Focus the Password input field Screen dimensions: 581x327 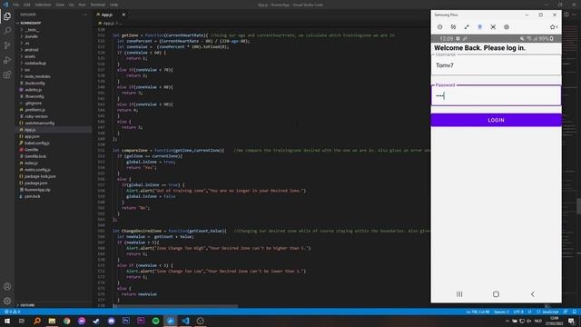click(496, 95)
